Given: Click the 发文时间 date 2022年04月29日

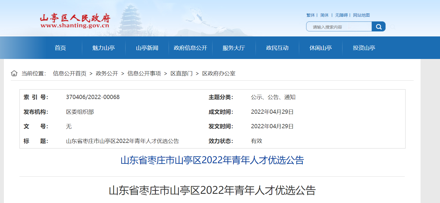Looking at the screenshot, I should click(x=272, y=126).
